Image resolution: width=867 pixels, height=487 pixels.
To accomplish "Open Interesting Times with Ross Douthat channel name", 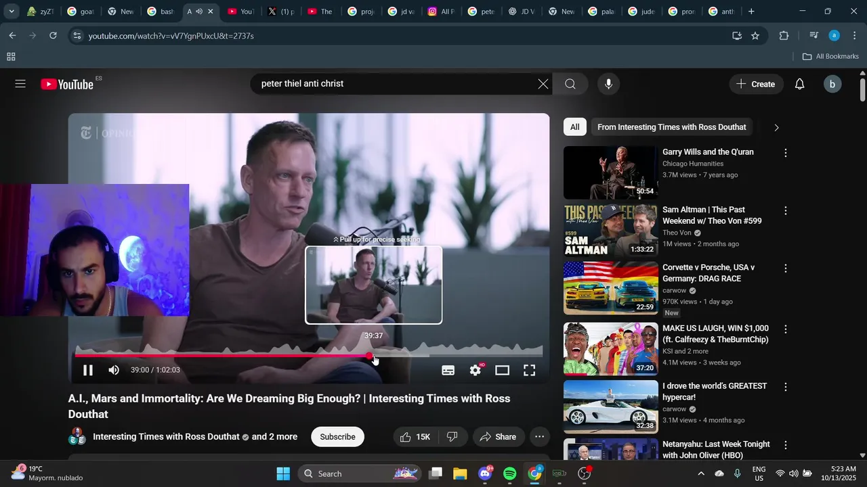I will [166, 437].
